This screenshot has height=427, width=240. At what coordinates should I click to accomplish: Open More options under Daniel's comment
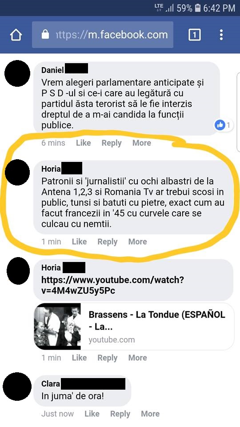click(x=141, y=143)
